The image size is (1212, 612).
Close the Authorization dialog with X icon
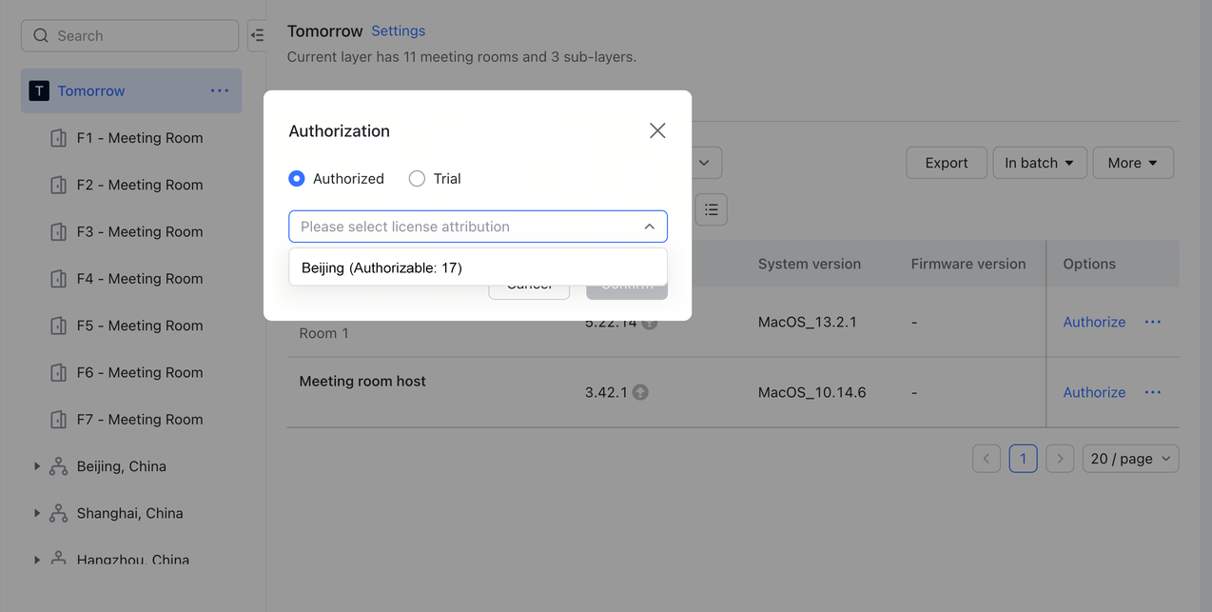tap(657, 130)
